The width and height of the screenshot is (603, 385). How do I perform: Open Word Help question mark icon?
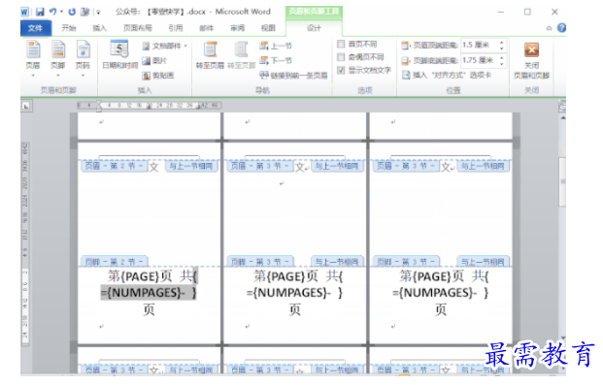coord(561,28)
